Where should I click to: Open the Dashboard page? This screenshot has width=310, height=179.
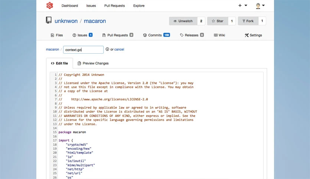(x=70, y=6)
